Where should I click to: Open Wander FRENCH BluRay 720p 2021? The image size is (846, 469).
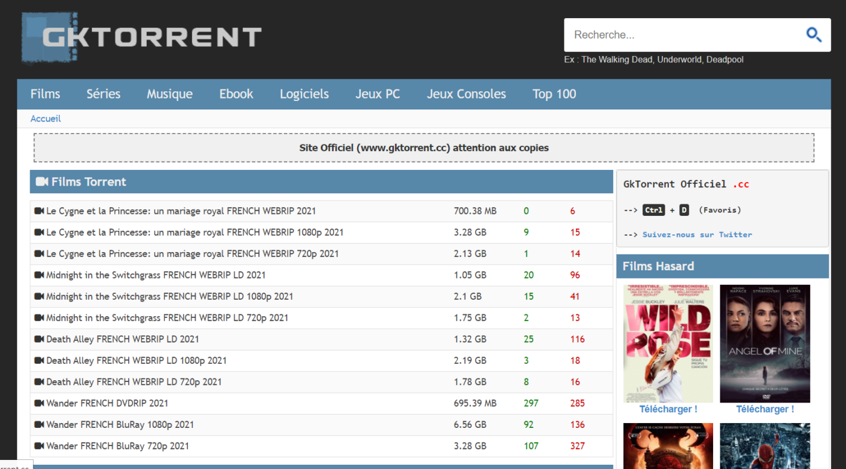point(118,446)
